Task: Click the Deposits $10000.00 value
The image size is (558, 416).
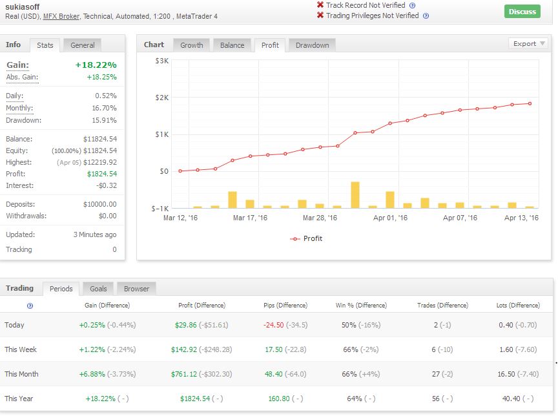Action: (x=100, y=204)
